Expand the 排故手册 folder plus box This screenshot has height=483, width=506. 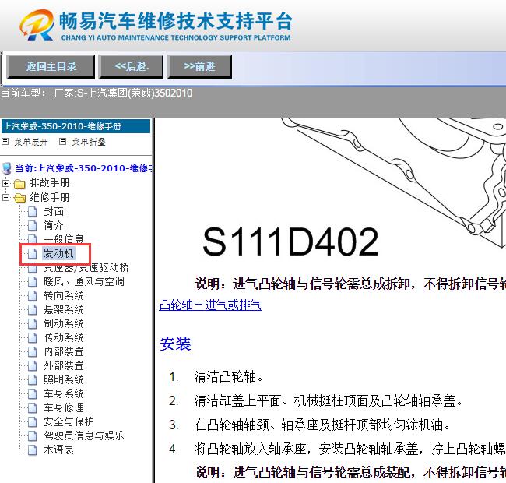5,183
